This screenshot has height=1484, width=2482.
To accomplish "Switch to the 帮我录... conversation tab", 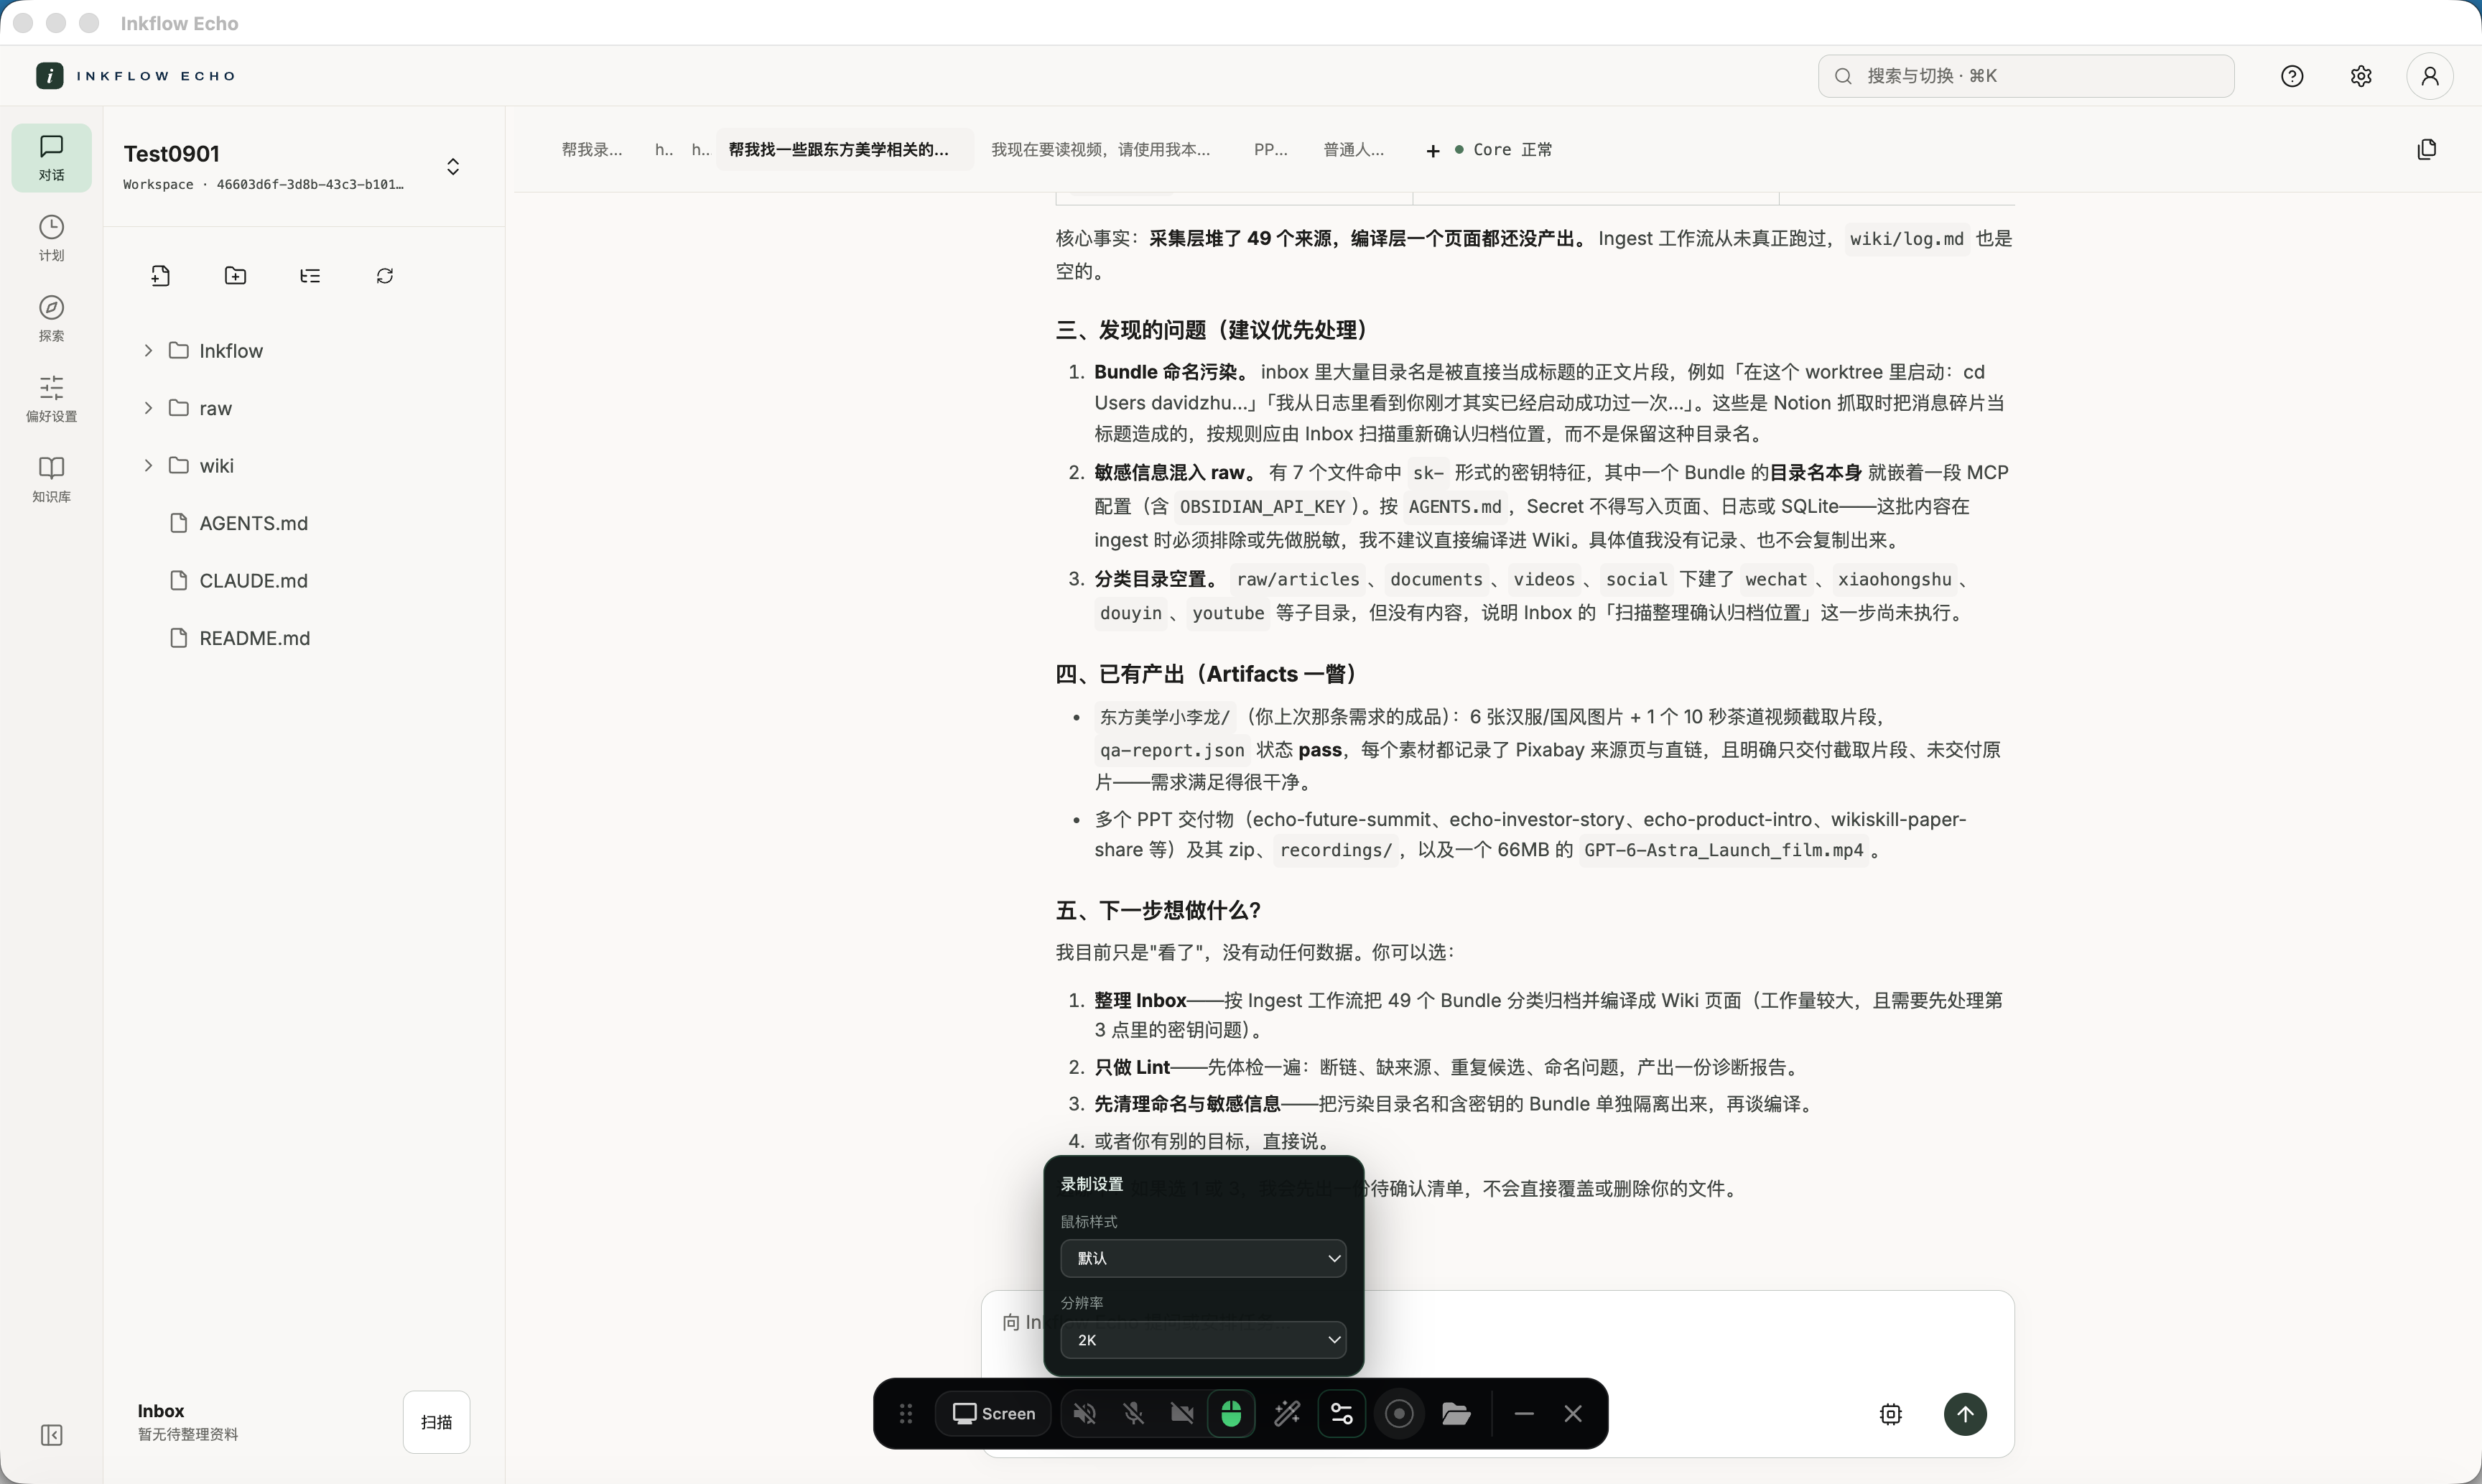I will point(592,150).
